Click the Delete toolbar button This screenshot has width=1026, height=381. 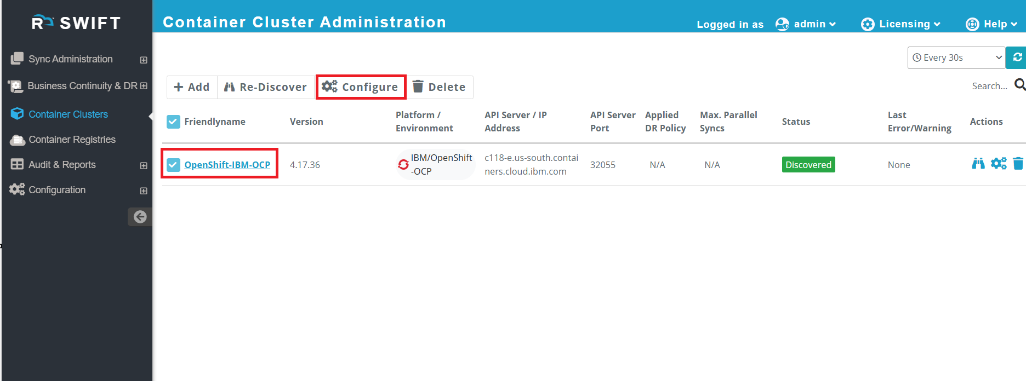(x=439, y=87)
